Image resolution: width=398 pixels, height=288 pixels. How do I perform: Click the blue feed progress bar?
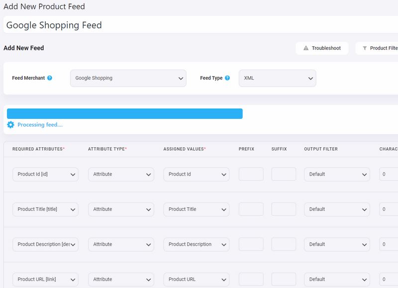point(125,114)
